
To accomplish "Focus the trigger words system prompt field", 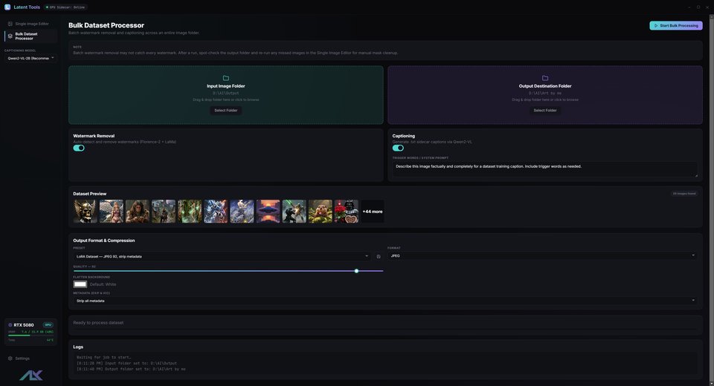I will [x=545, y=169].
